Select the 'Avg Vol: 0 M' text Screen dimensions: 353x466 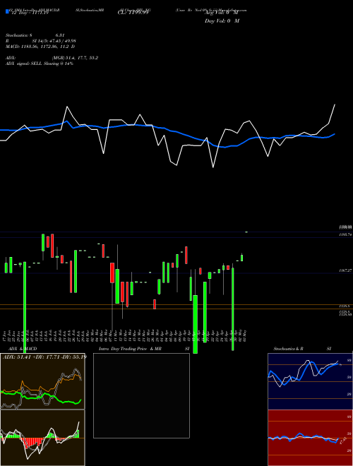pyautogui.click(x=222, y=13)
